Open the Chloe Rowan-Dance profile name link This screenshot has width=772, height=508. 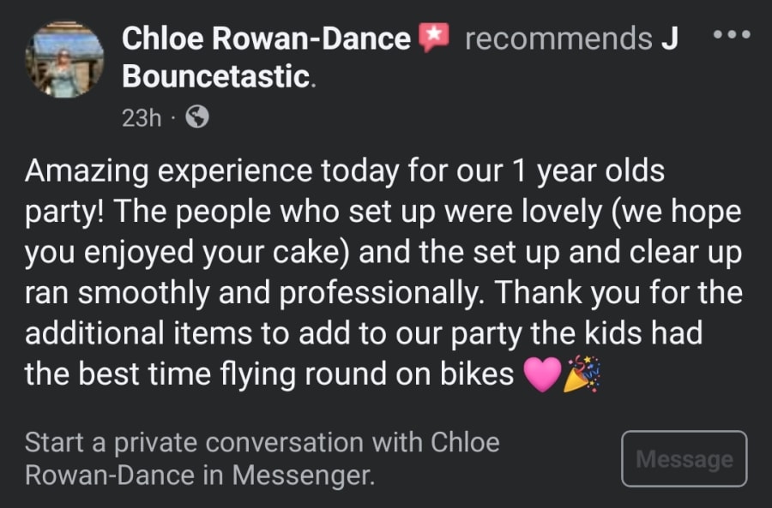(266, 39)
